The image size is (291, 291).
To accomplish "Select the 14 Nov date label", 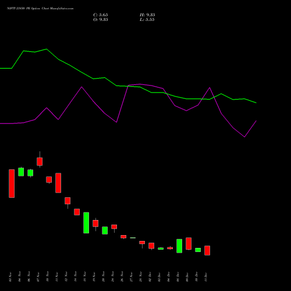I will (x=75, y=277).
